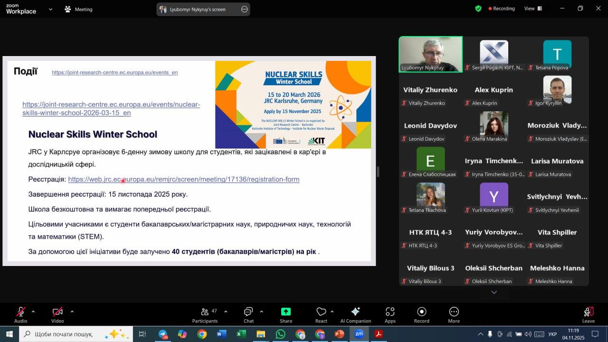Expand video settings arrow next to Video
The width and height of the screenshot is (608, 342).
click(72, 312)
